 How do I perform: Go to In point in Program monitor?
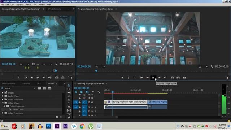tap(141, 78)
